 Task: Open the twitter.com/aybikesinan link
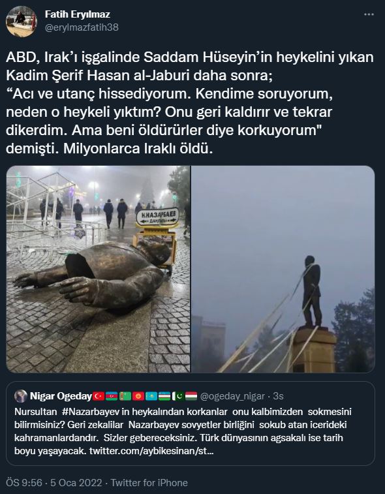point(151,451)
